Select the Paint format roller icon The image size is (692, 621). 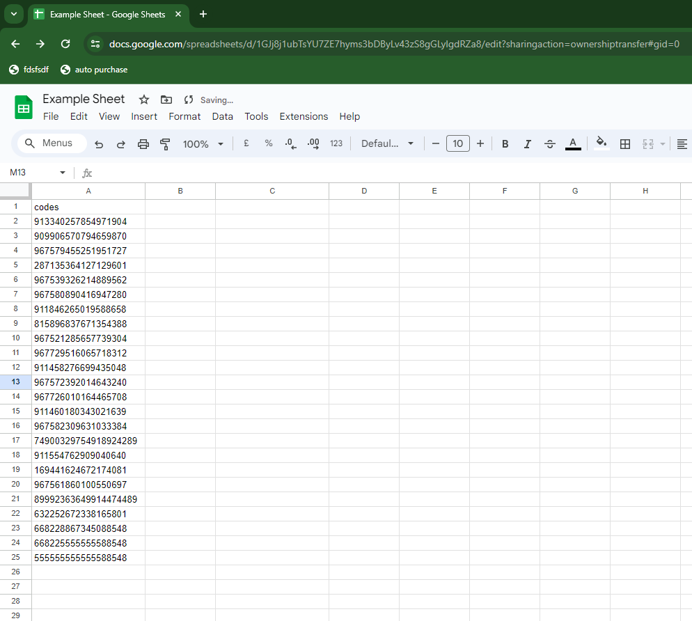tap(165, 144)
